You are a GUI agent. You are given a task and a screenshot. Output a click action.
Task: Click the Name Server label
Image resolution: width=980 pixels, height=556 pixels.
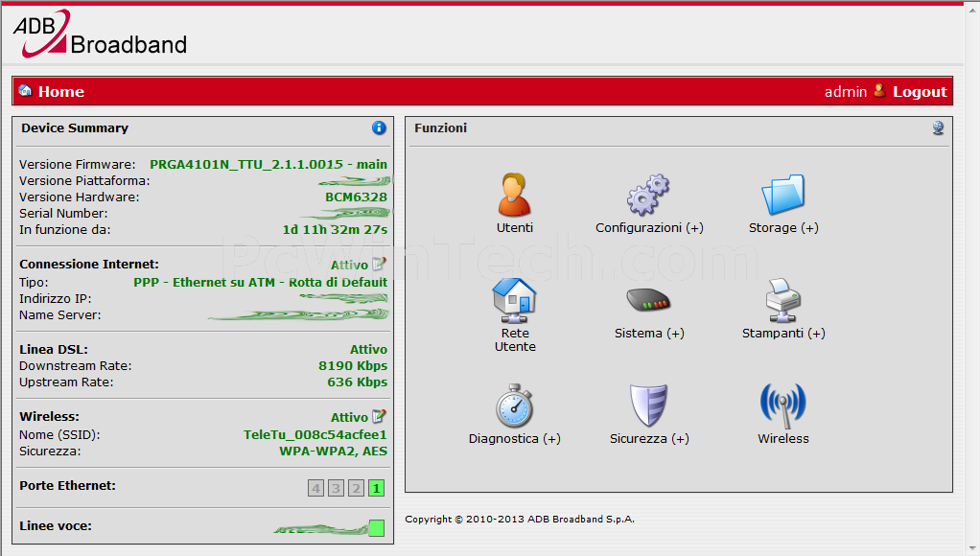(60, 314)
